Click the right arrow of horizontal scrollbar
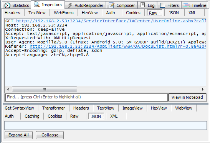 point(203,89)
